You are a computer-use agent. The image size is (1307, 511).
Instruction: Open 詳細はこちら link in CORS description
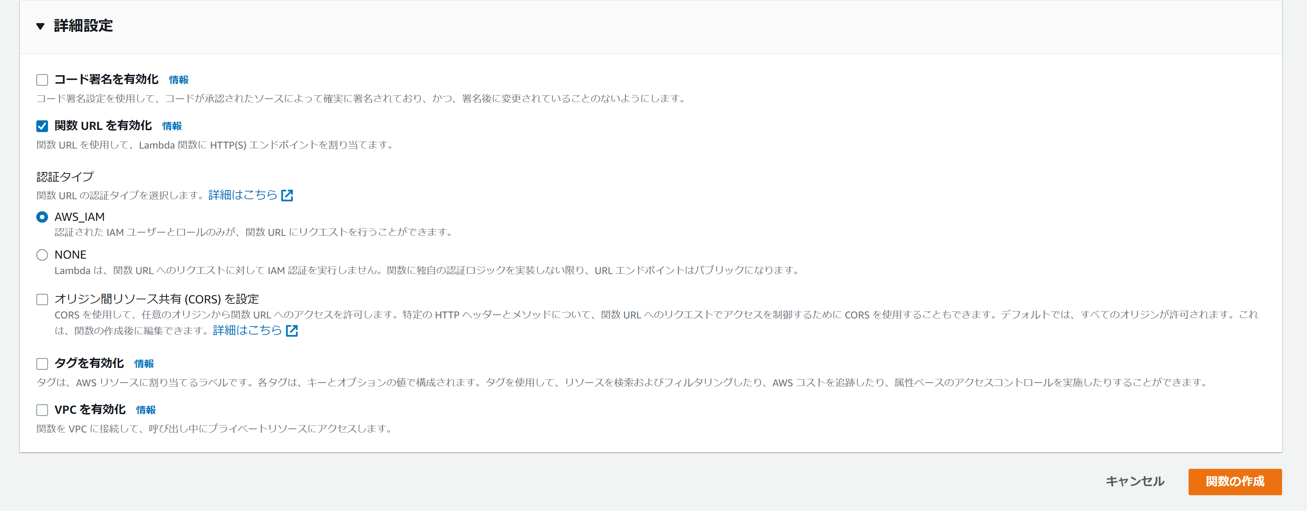(x=247, y=331)
